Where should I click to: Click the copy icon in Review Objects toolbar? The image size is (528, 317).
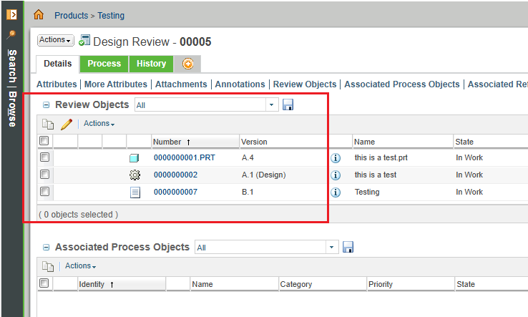pos(49,124)
